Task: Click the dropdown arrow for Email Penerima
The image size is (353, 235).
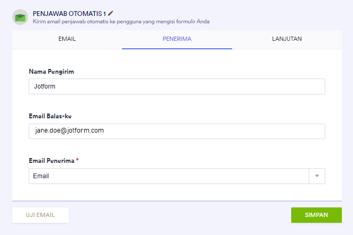Action: [x=317, y=176]
